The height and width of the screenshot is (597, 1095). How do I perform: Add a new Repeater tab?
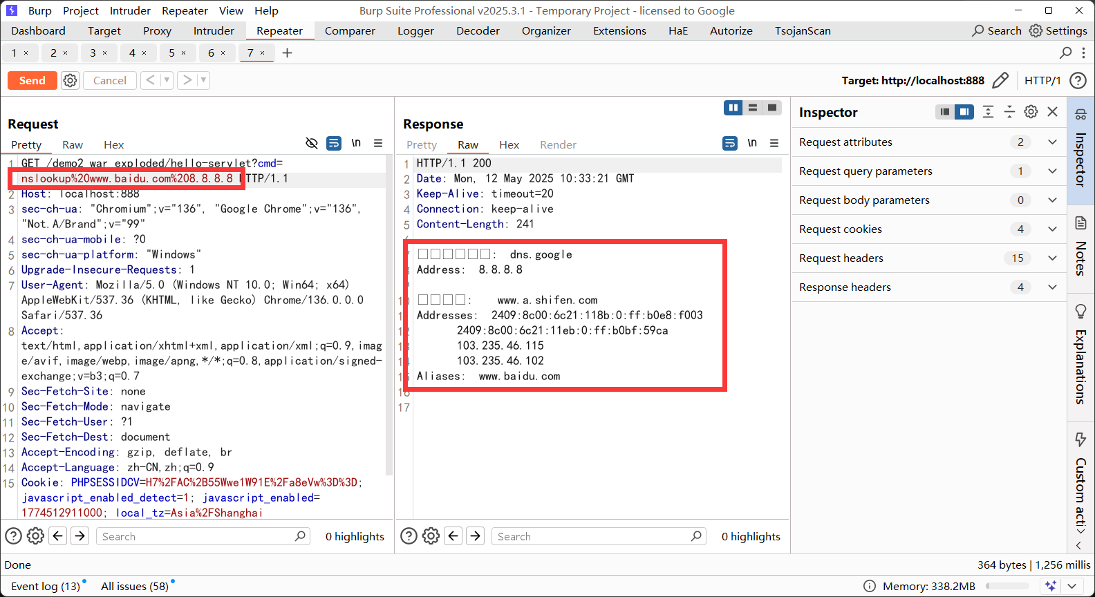(x=288, y=53)
